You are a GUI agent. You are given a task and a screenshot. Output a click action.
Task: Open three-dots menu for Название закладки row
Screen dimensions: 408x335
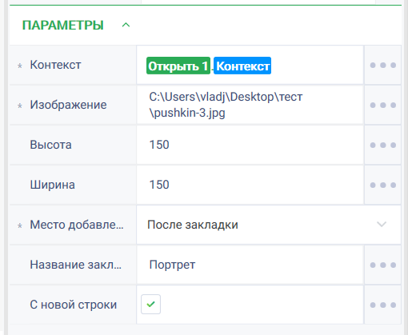[x=382, y=265]
